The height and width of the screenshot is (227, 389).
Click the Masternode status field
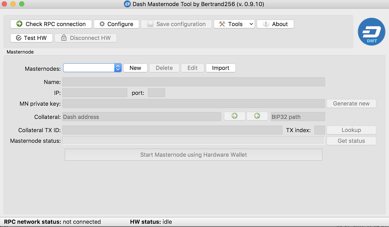pos(193,141)
